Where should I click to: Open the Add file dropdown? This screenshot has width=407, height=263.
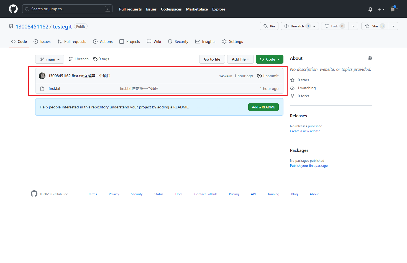(x=240, y=59)
